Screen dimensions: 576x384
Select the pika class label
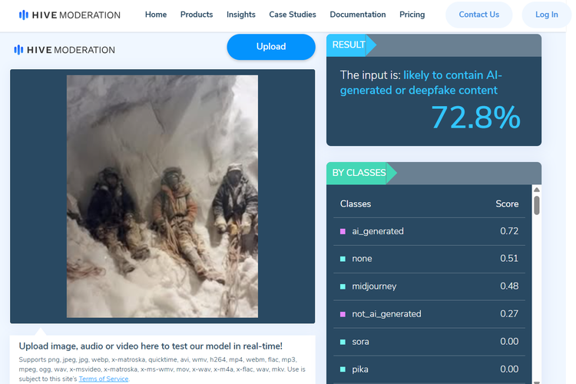pyautogui.click(x=360, y=369)
